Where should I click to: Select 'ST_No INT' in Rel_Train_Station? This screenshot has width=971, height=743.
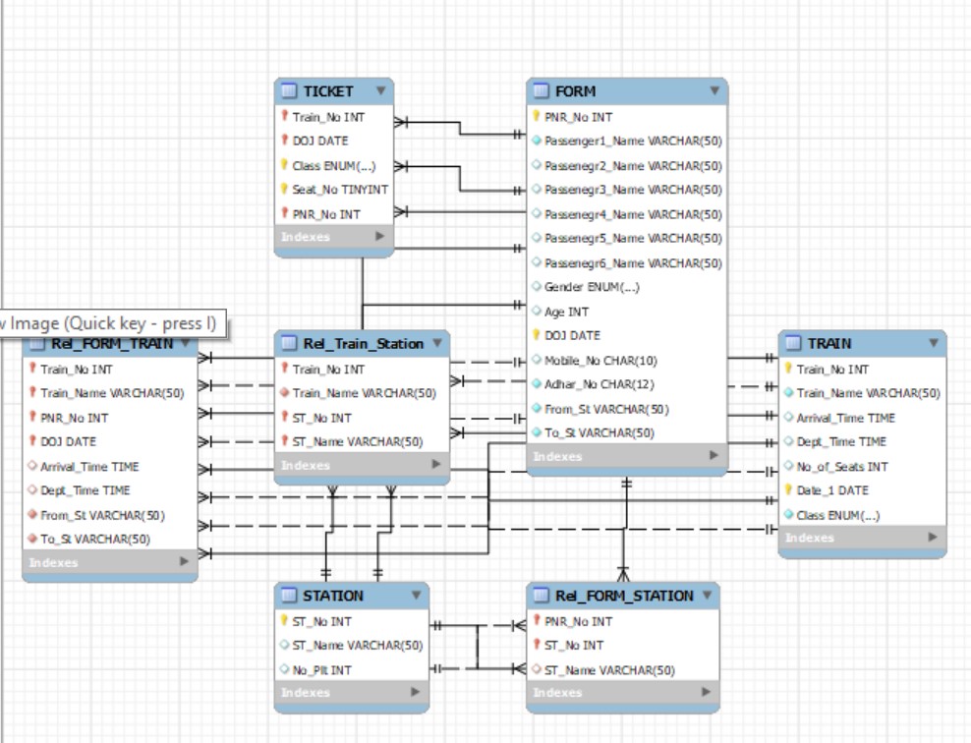pyautogui.click(x=322, y=418)
